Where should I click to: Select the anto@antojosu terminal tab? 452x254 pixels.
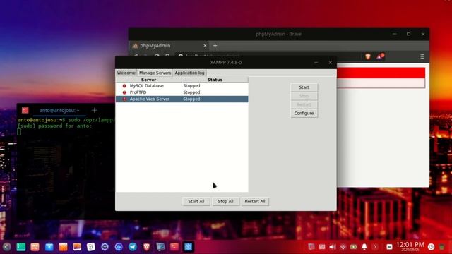[x=59, y=110]
